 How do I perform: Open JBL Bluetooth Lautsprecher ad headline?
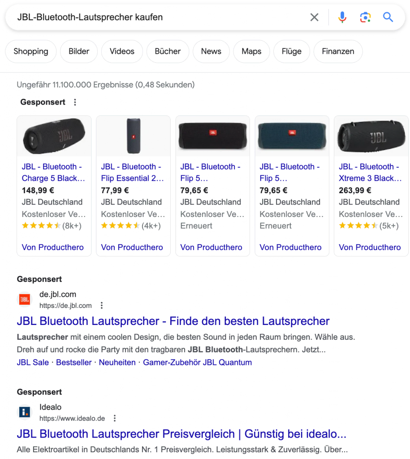tap(173, 321)
